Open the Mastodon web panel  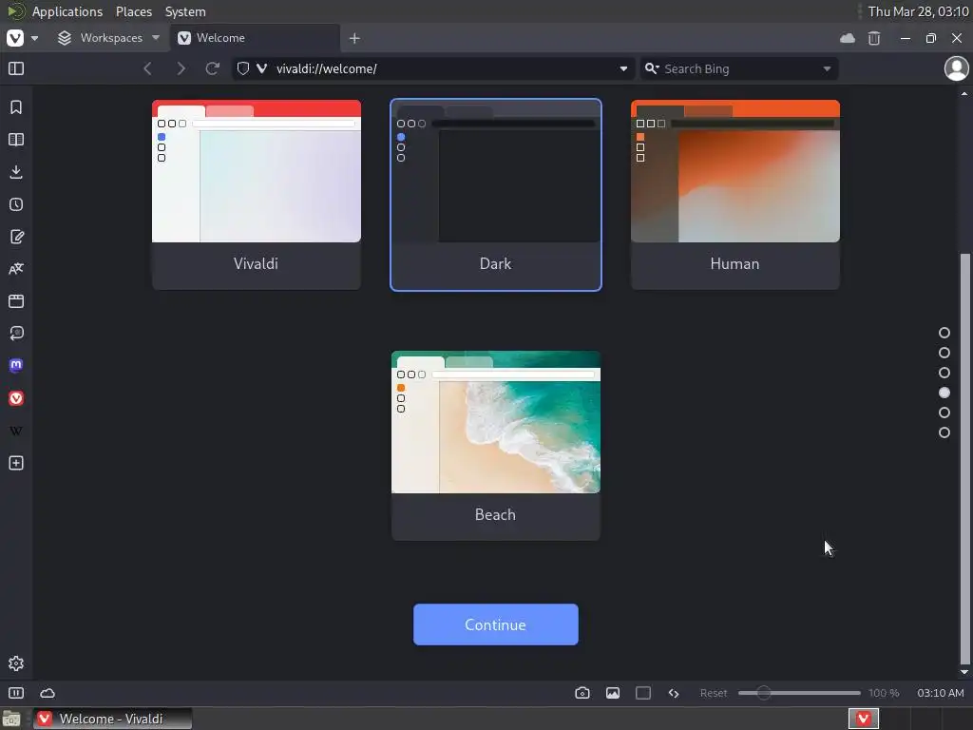point(16,366)
